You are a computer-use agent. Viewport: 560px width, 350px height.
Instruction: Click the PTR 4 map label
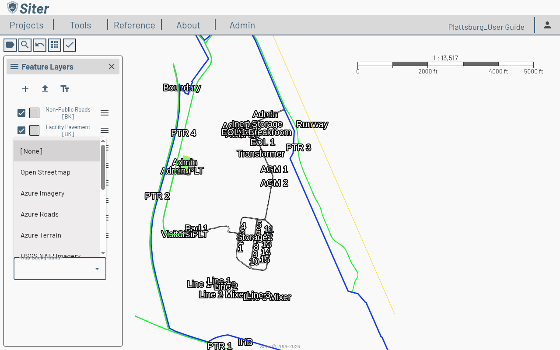[183, 133]
